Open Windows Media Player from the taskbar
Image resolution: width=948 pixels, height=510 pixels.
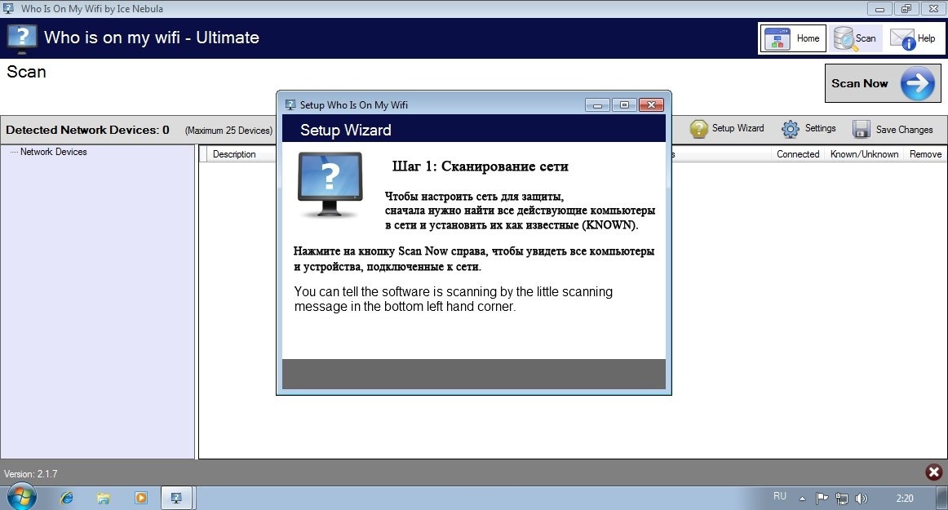click(x=140, y=497)
